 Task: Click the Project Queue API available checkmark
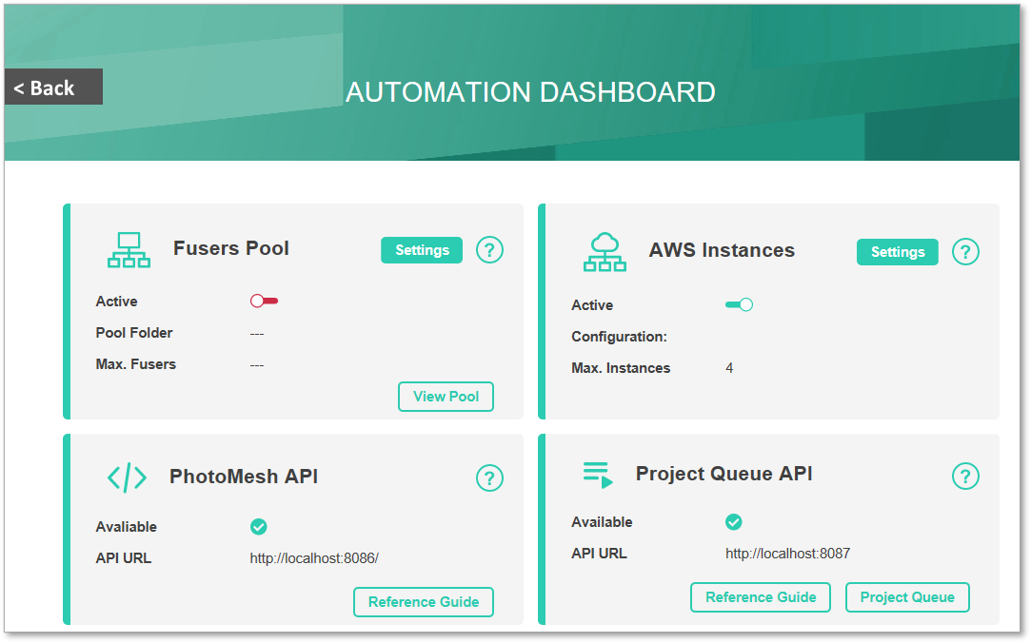(734, 522)
